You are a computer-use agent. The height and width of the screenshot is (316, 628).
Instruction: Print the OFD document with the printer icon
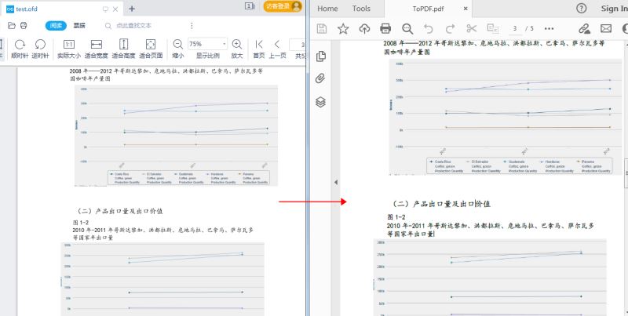24,26
